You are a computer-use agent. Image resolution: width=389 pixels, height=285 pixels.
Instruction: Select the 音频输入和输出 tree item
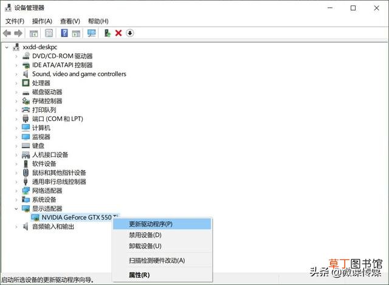(x=53, y=227)
